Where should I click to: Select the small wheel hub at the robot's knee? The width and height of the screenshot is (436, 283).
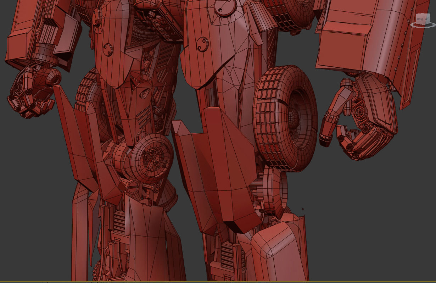coord(152,159)
